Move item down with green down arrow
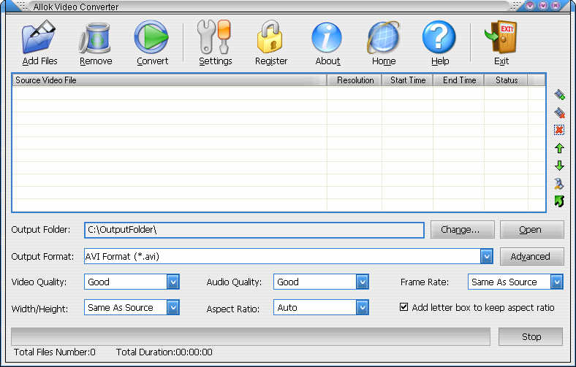Screen dimensions: 576x367 pos(559,166)
